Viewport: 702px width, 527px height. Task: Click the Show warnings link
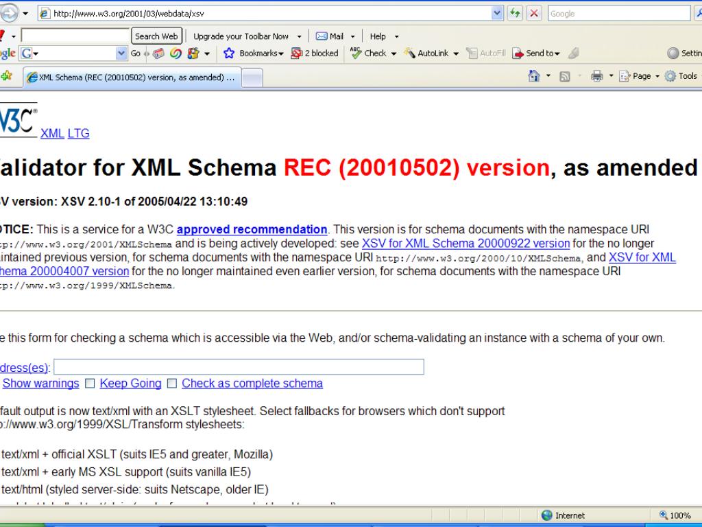(x=40, y=384)
